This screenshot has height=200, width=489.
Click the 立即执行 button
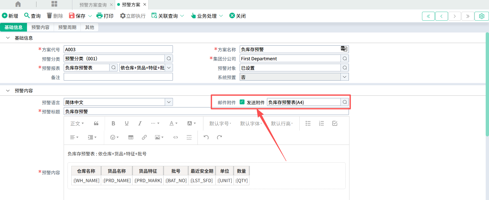click(133, 16)
